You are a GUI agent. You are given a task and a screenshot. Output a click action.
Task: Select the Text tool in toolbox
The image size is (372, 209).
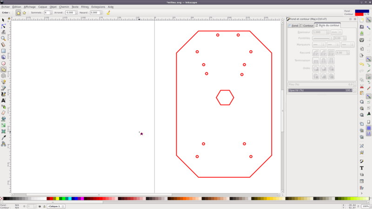(3, 100)
